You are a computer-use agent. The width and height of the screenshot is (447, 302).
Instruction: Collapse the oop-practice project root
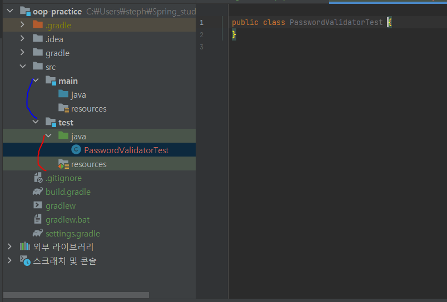(10, 11)
